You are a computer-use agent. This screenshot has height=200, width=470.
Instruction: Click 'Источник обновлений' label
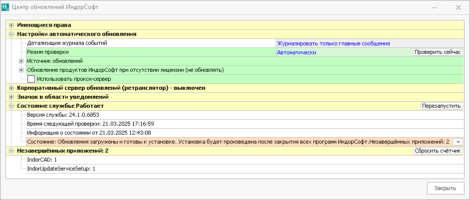coord(55,61)
